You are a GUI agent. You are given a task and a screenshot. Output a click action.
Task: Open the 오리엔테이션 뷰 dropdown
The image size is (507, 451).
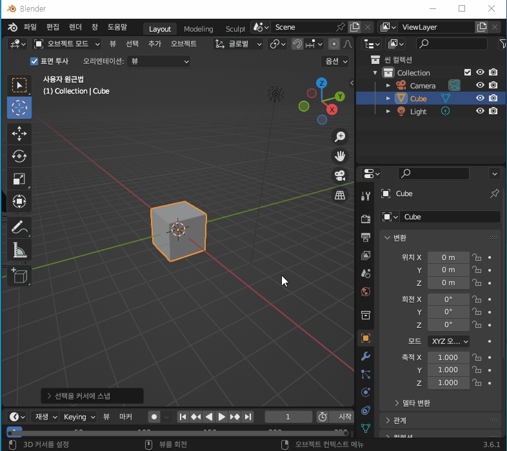pos(159,61)
